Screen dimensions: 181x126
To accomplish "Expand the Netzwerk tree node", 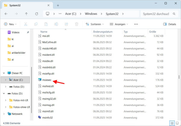I will [x=4, y=114].
